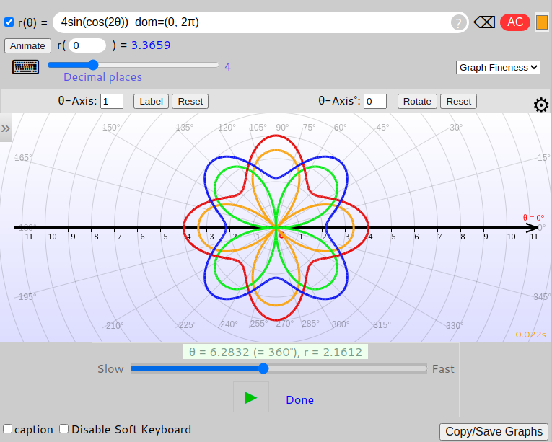Click the red AC clear button
Viewport: 552px width, 442px height.
[x=514, y=22]
